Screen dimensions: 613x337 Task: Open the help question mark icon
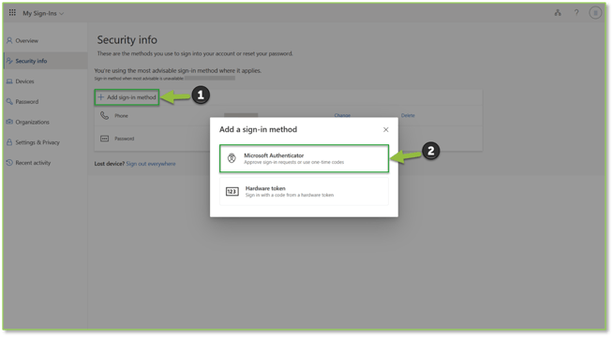pos(576,13)
